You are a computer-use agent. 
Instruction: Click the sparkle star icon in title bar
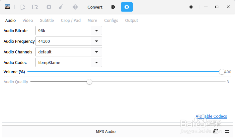coord(191,7)
